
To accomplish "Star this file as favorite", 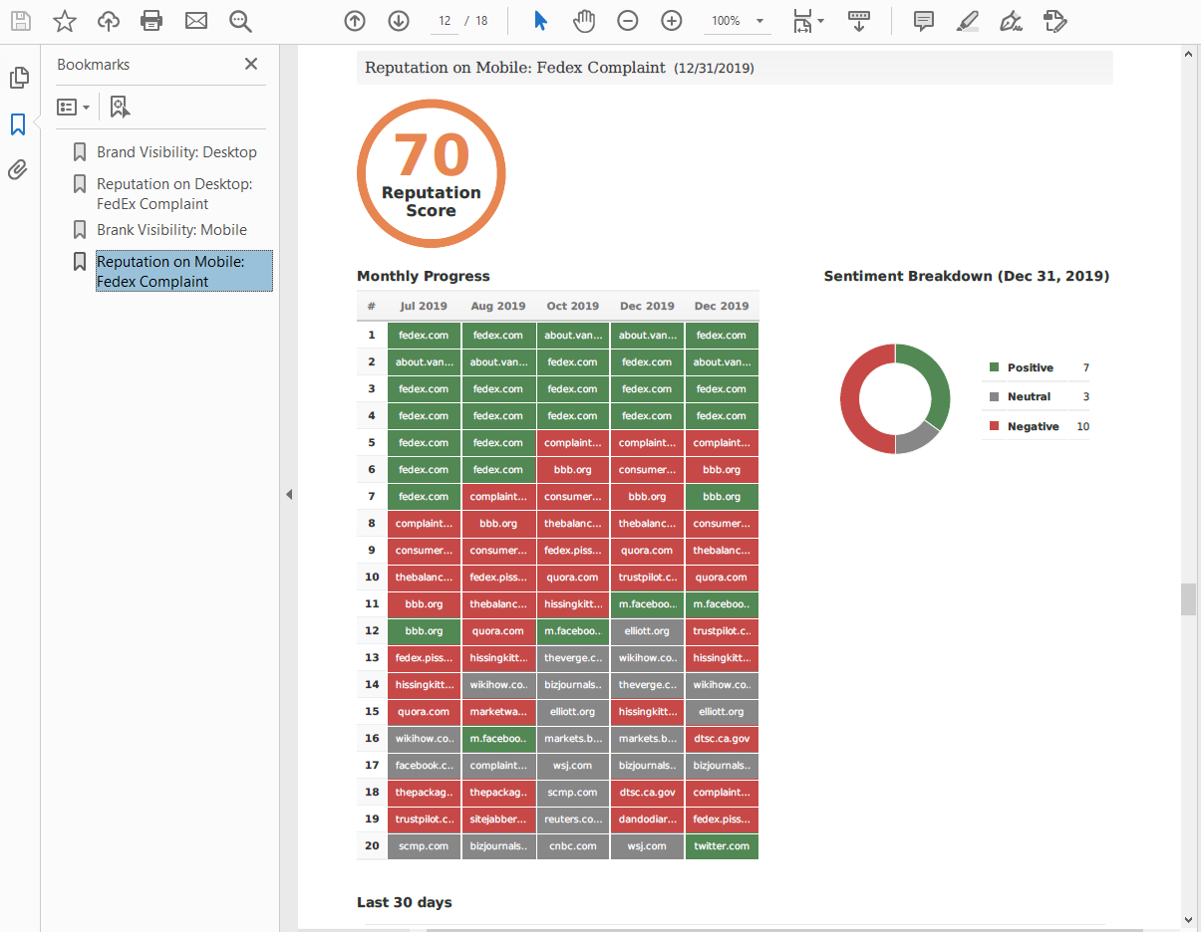I will pos(65,20).
